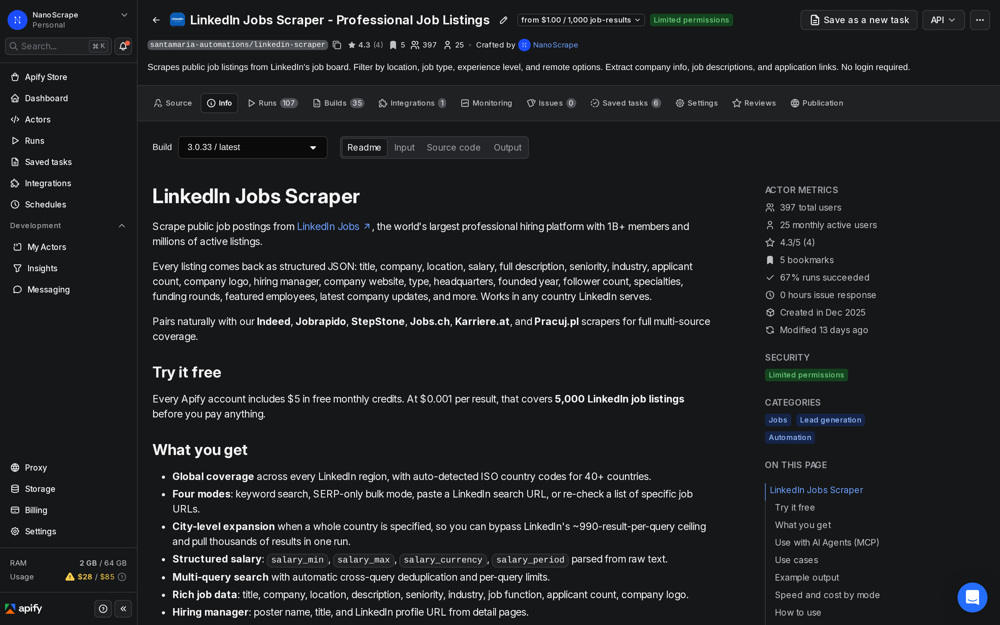Select the Input view
The height and width of the screenshot is (625, 1000).
coord(404,147)
